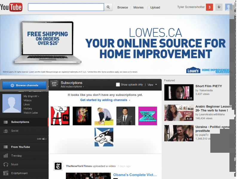Click the Upload menu item
Screen dimensions: 239x179
point(155,7)
